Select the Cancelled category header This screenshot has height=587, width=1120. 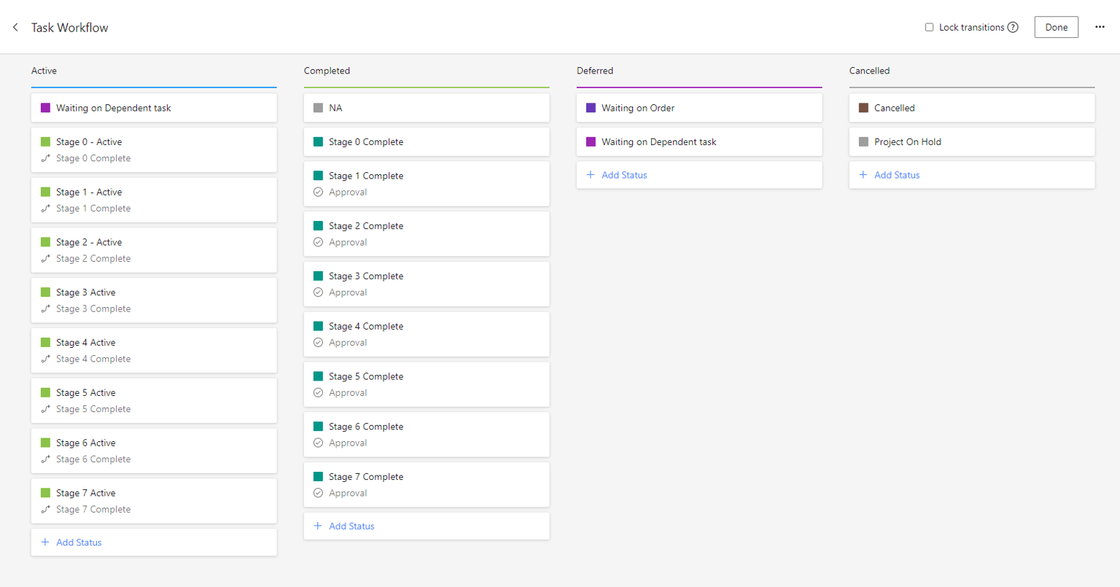pos(869,71)
